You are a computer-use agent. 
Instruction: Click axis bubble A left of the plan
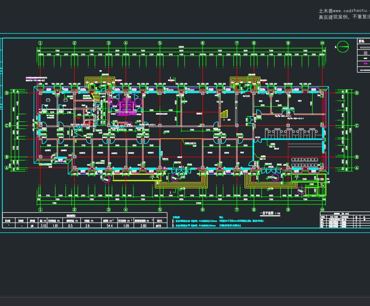[x=7, y=168]
